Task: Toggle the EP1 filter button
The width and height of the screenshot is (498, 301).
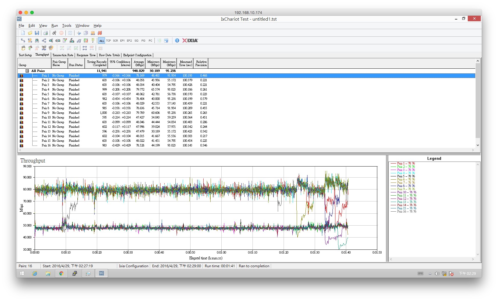Action: [122, 40]
